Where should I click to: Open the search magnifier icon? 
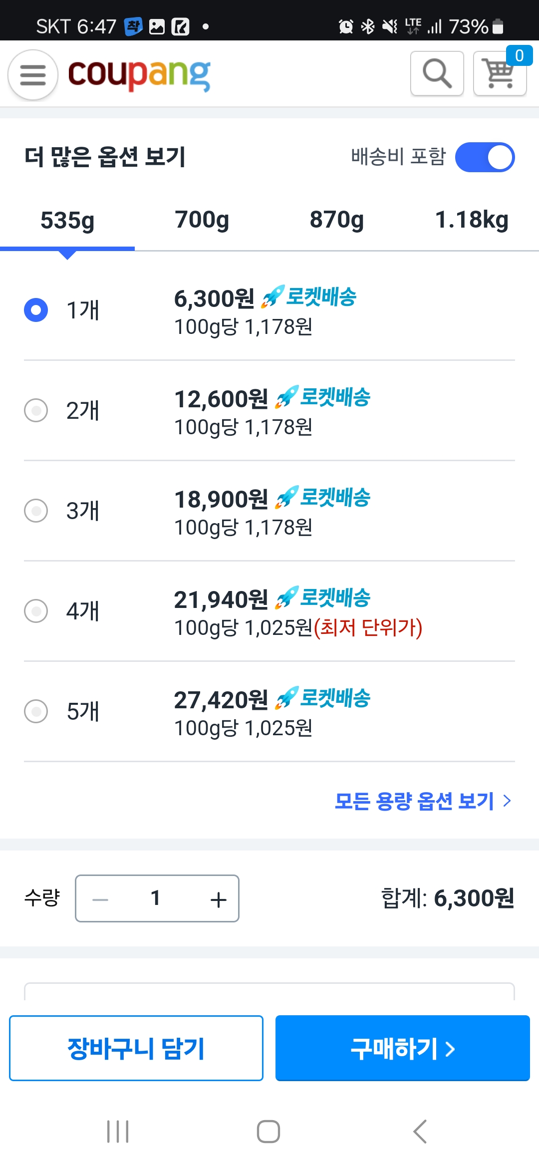tap(437, 74)
